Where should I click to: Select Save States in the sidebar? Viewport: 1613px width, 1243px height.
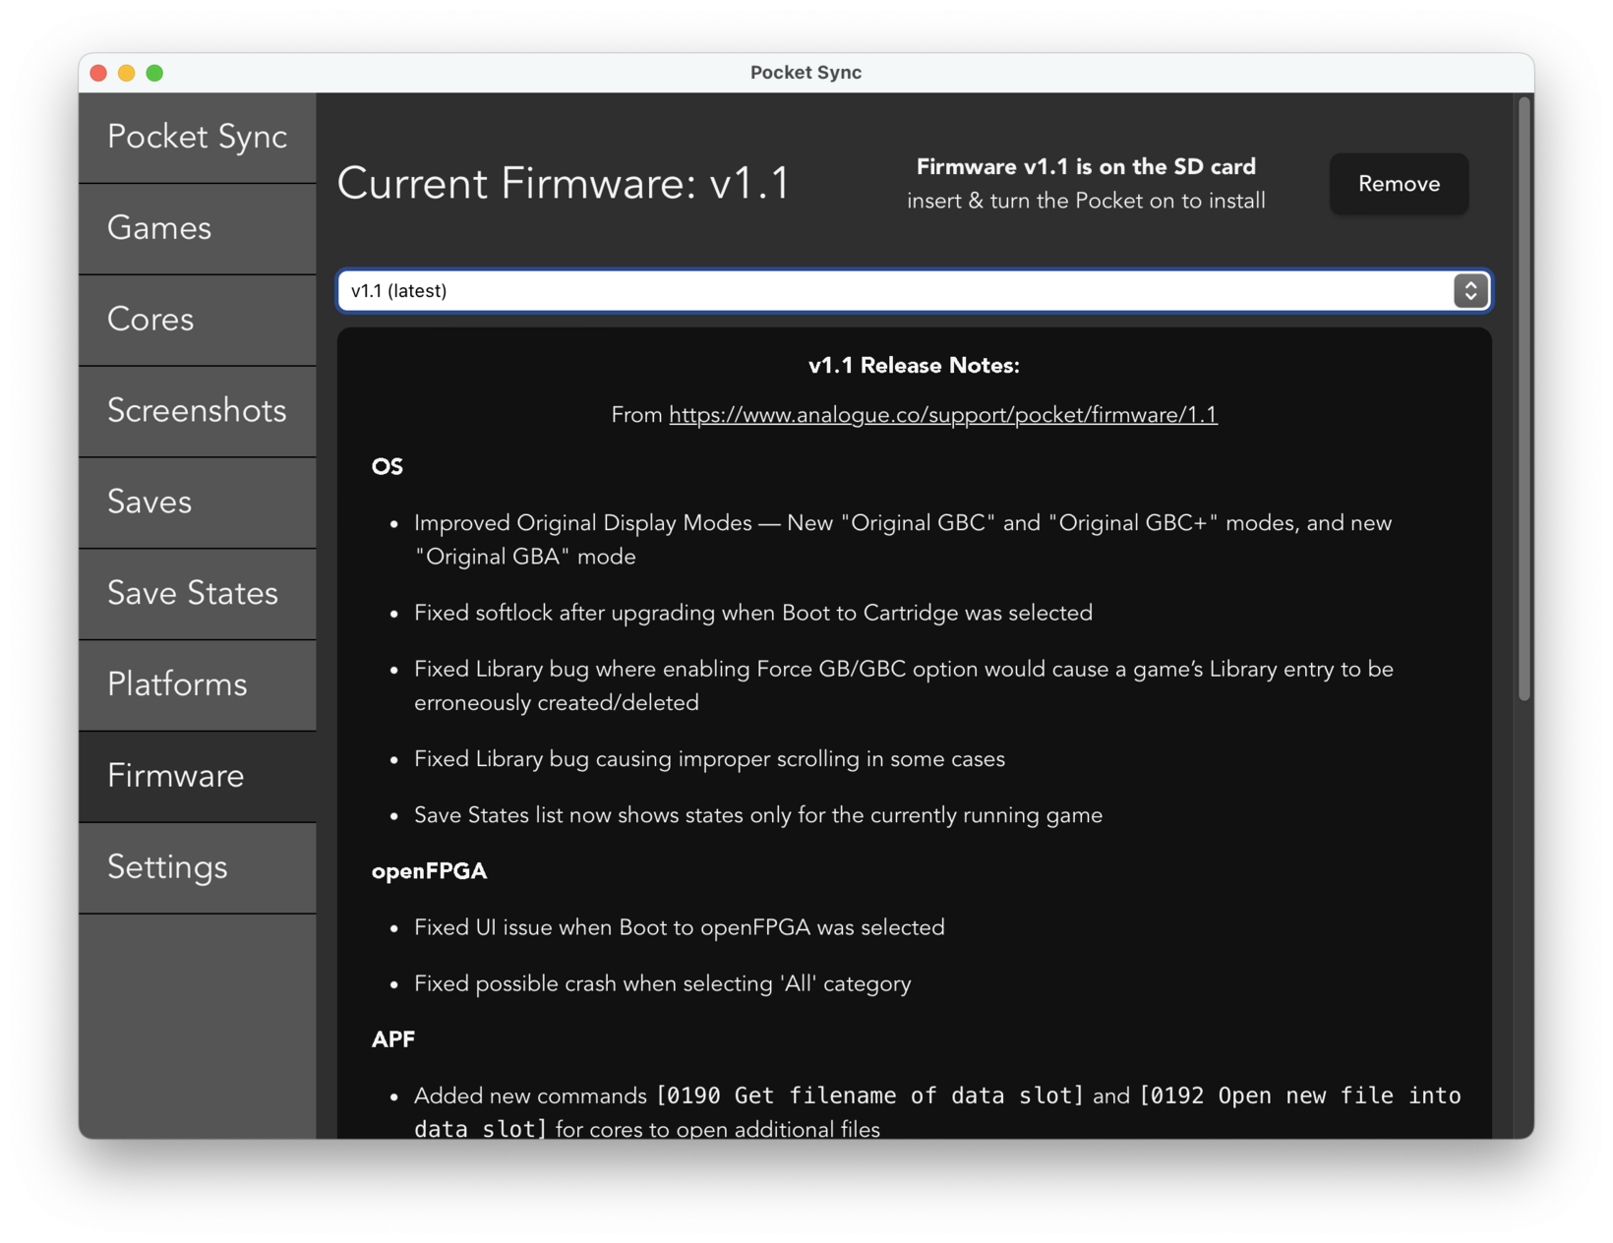click(x=197, y=594)
